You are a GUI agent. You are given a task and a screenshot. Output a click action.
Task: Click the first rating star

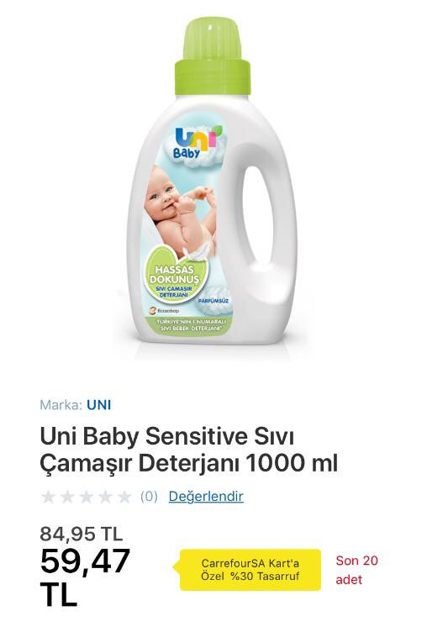point(48,497)
